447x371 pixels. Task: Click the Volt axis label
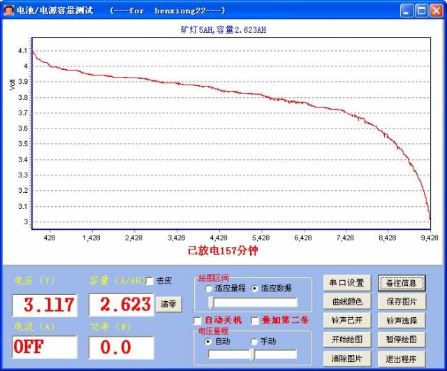click(13, 85)
